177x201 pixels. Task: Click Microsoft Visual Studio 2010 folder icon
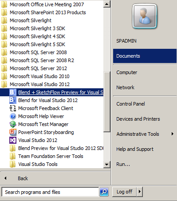coord(4,76)
